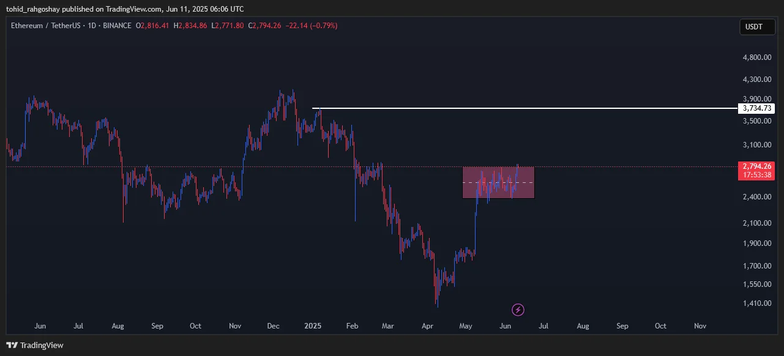Click the 2025 label on time axis
Screen dimensions: 784x356
click(313, 326)
